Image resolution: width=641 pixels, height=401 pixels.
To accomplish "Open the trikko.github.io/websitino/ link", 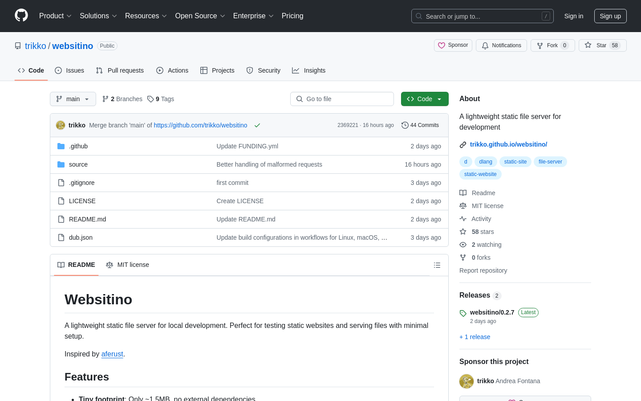I will [508, 144].
